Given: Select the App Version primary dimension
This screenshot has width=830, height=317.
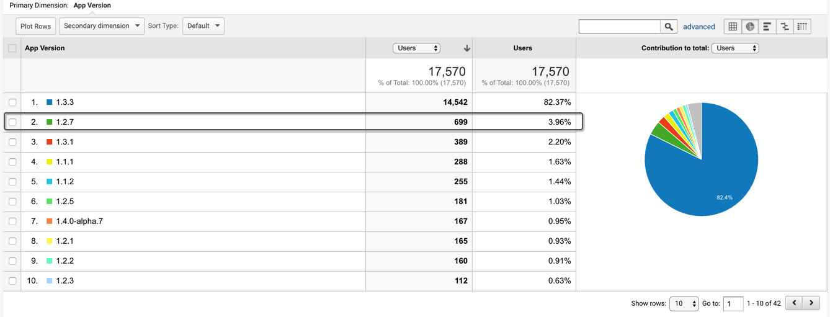Looking at the screenshot, I should click(x=92, y=6).
